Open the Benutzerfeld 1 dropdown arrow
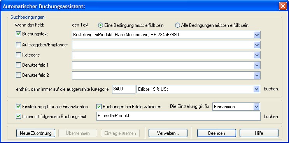 click(257, 65)
